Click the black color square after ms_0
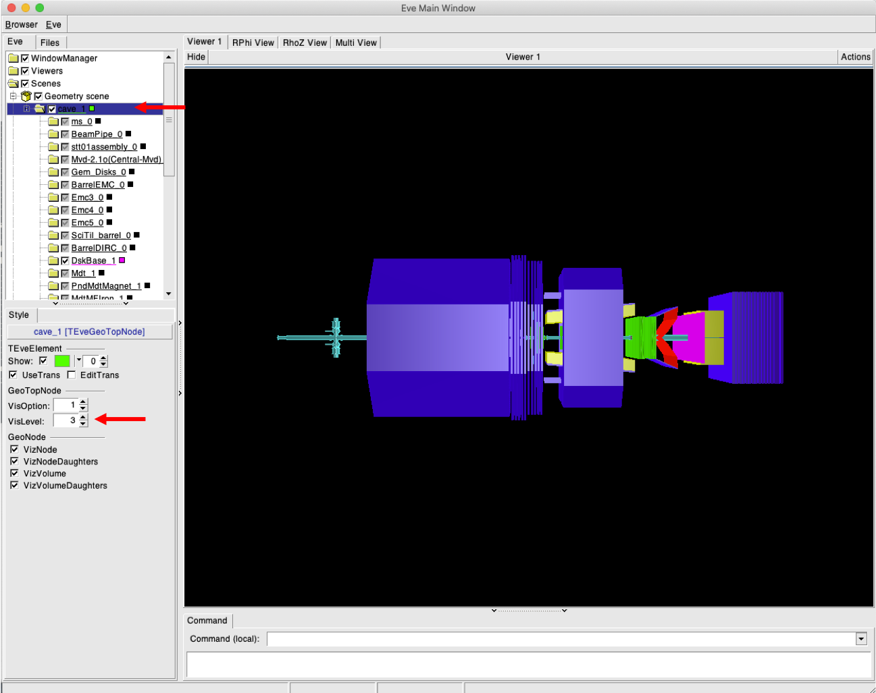This screenshot has width=876, height=693. (x=98, y=121)
